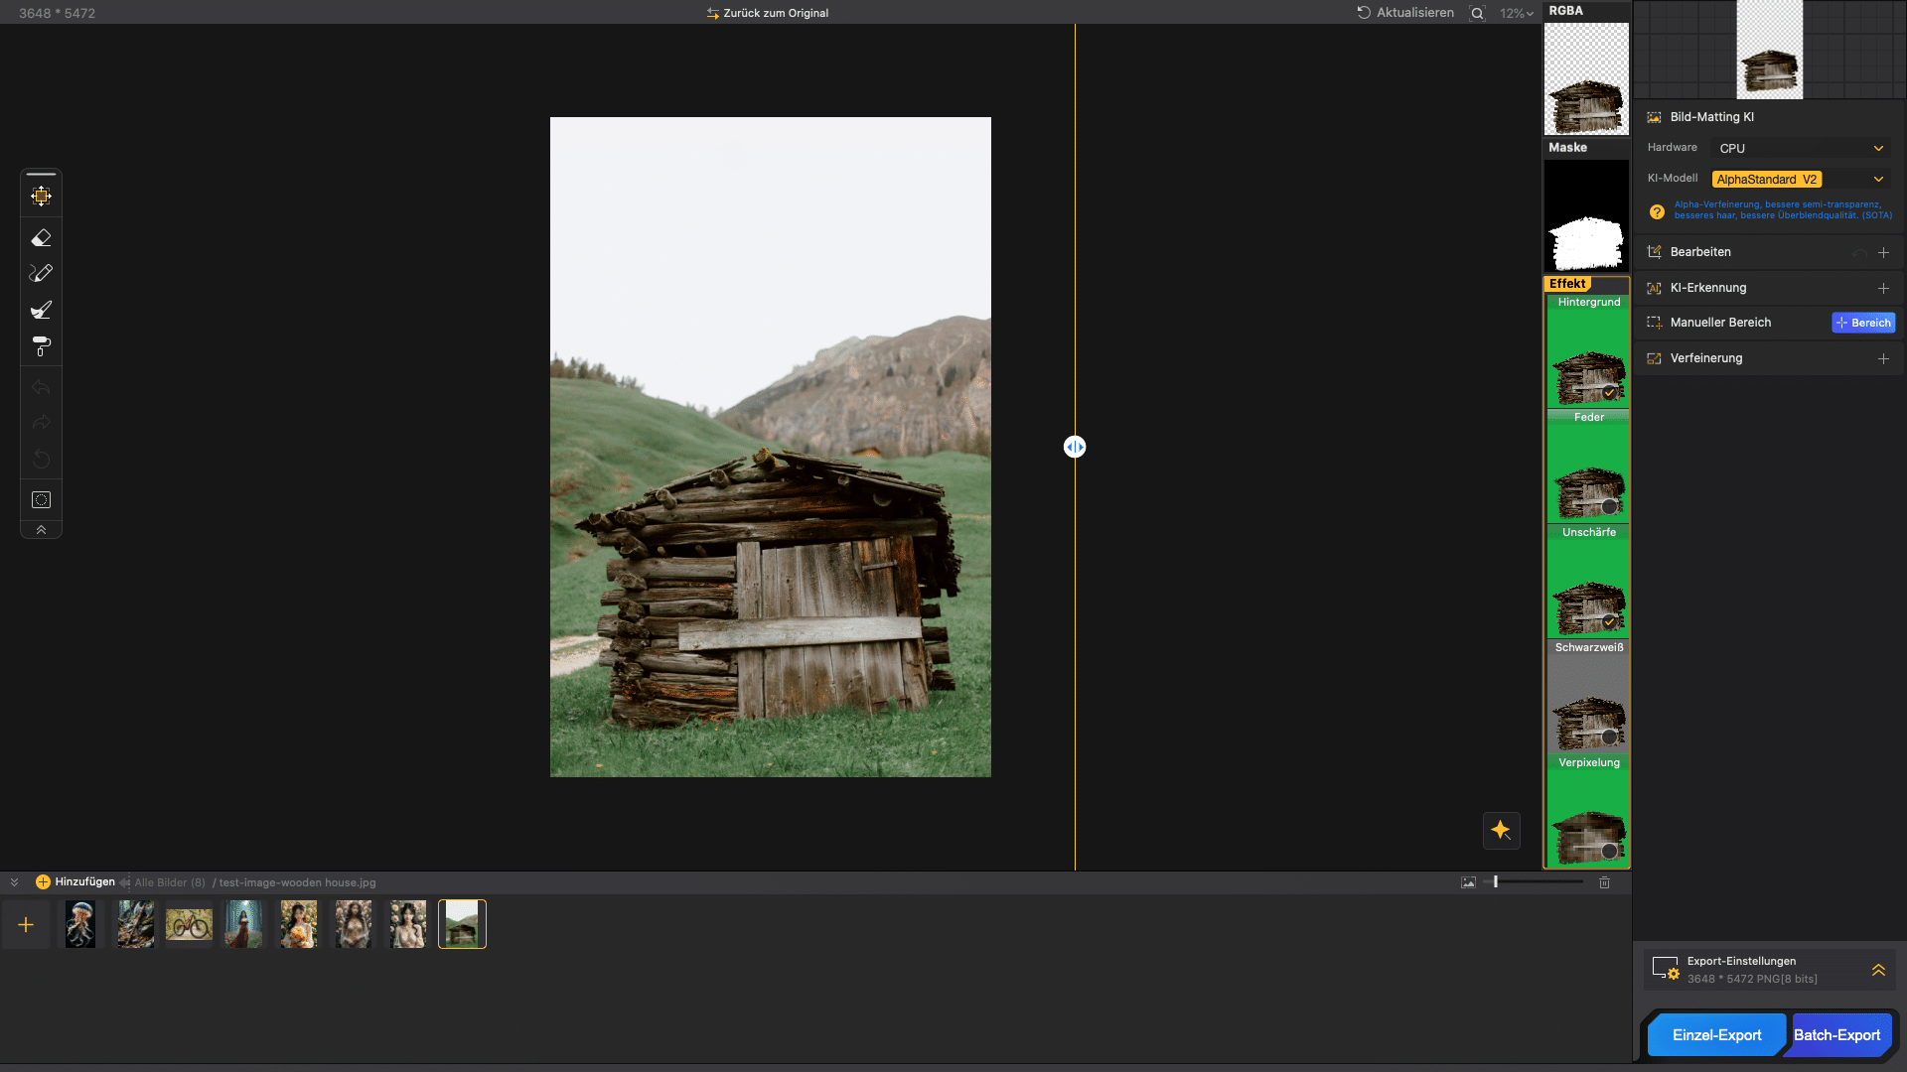Open the Hardware CPU dropdown
This screenshot has height=1072, width=1907.
pyautogui.click(x=1800, y=148)
